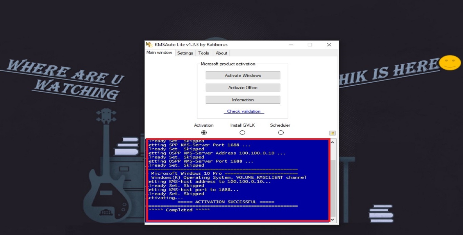Select the Scheduler radio button
463x235 pixels.
point(281,133)
